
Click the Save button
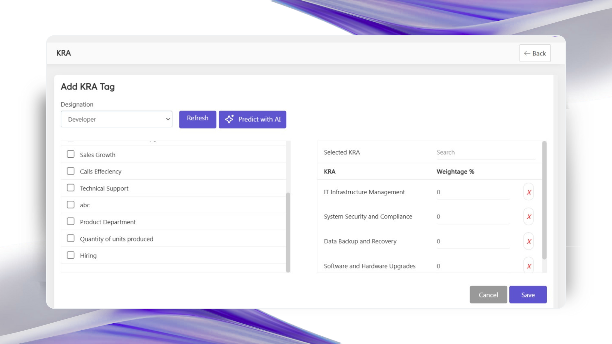[x=528, y=295]
